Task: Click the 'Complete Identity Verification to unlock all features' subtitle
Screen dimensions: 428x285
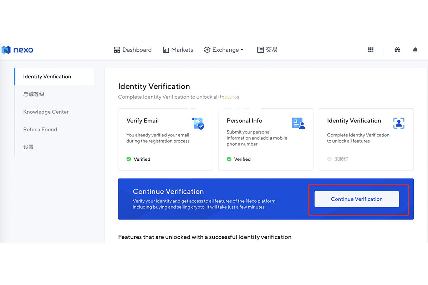Action: [x=179, y=97]
